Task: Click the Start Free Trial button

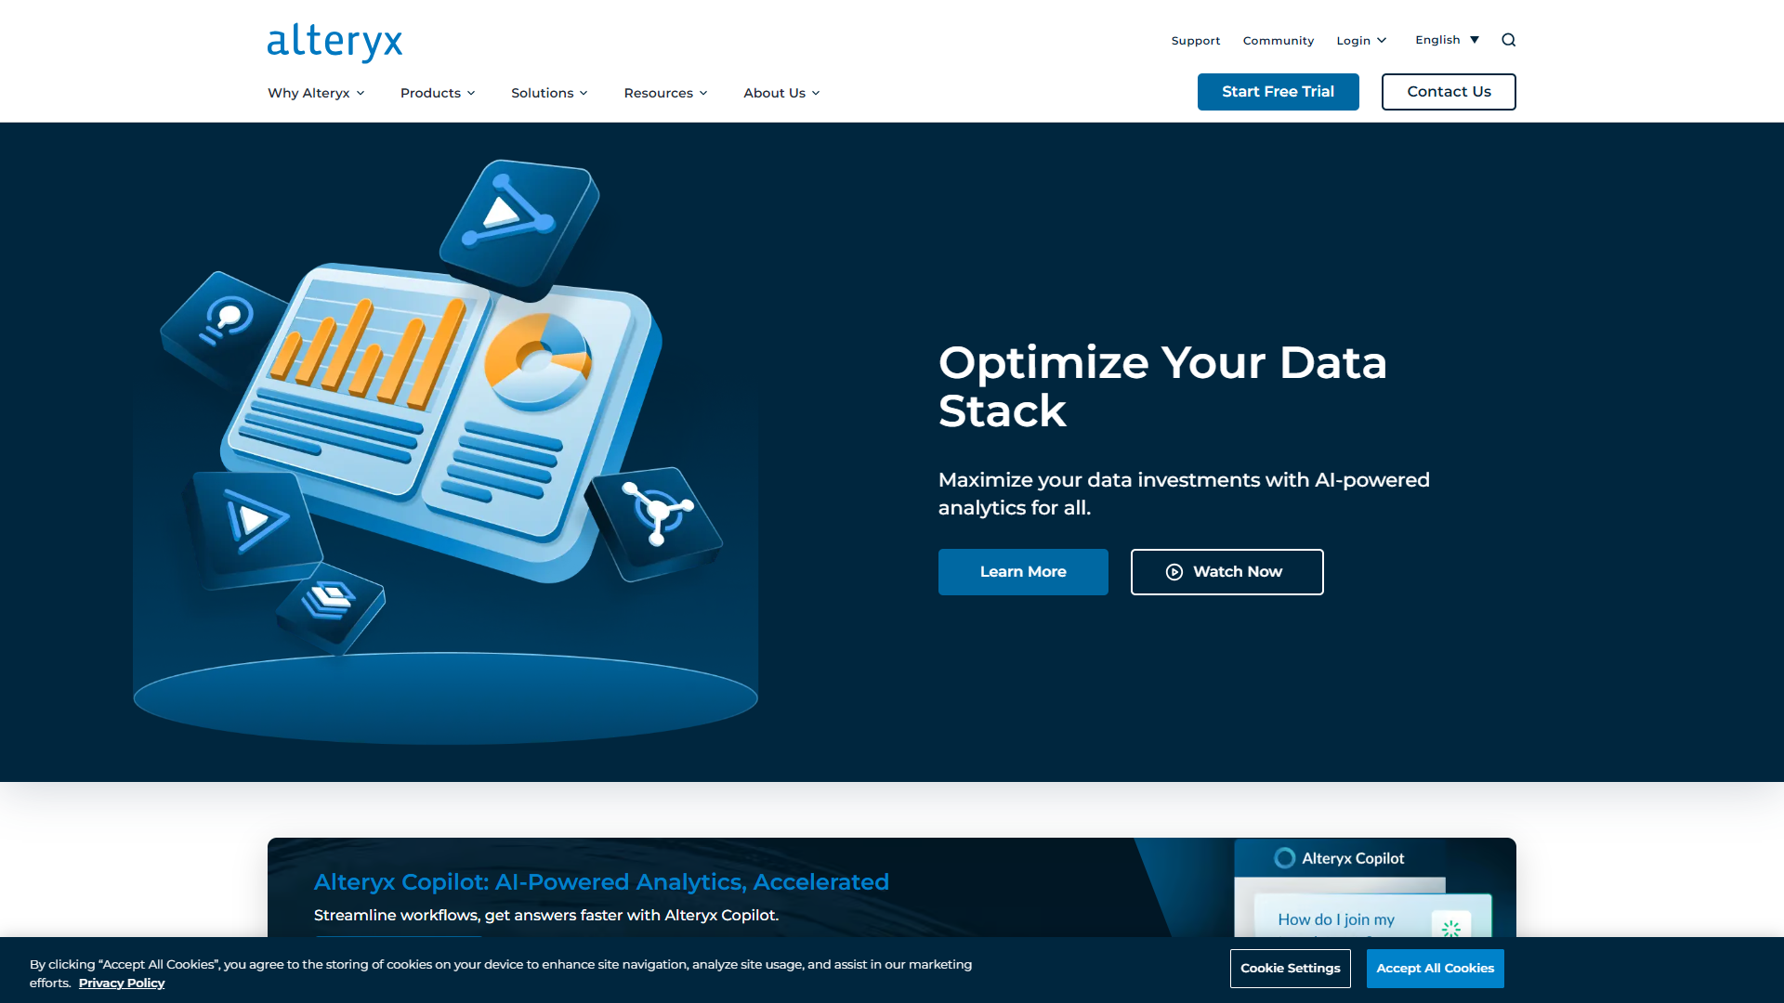Action: coord(1278,91)
